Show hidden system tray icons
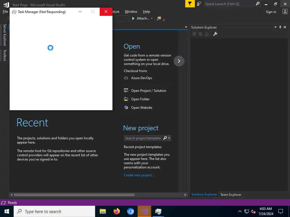 coord(240,211)
